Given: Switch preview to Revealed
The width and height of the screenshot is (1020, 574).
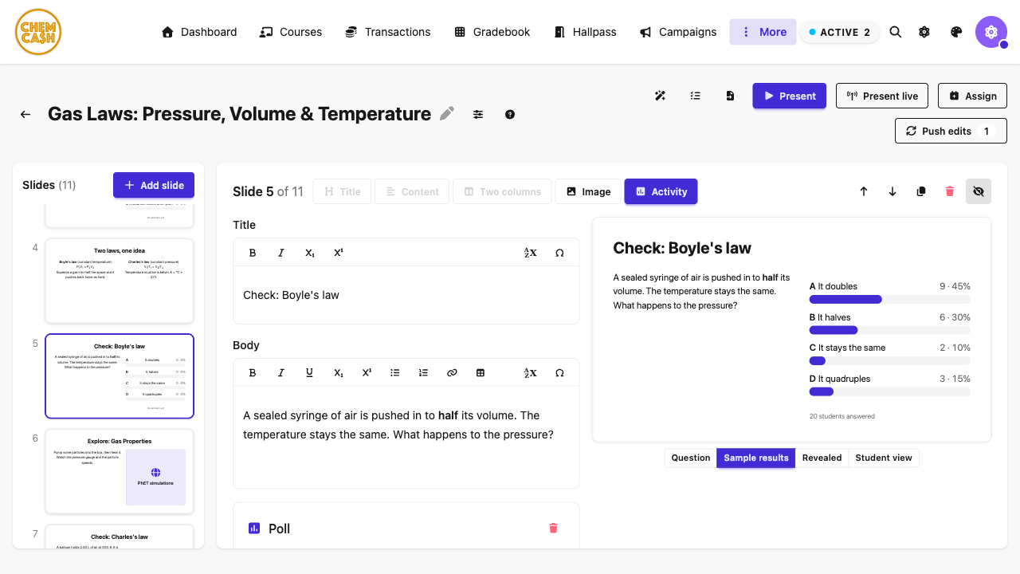Looking at the screenshot, I should tap(822, 458).
